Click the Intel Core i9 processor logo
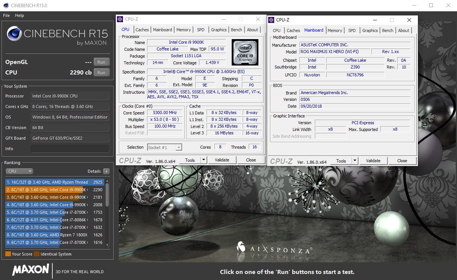 click(245, 52)
